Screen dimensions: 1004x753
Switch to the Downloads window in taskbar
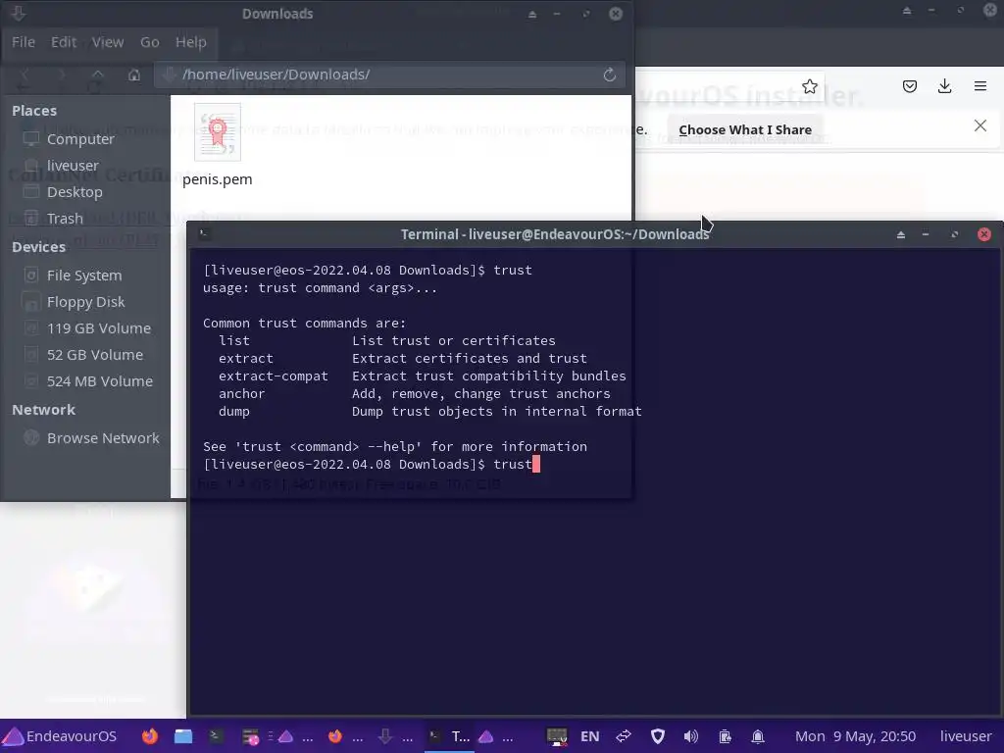point(395,737)
